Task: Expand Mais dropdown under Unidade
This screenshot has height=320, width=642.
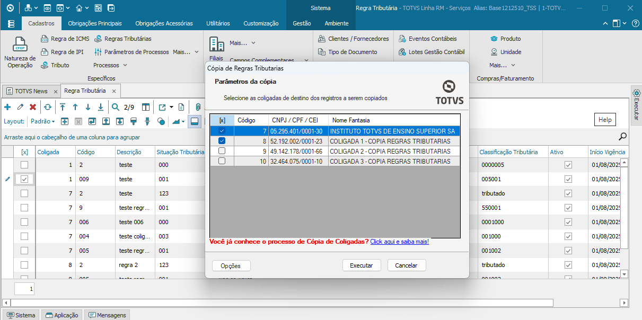Action: click(x=502, y=65)
